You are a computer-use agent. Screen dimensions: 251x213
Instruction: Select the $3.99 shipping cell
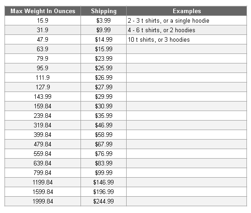pos(104,20)
